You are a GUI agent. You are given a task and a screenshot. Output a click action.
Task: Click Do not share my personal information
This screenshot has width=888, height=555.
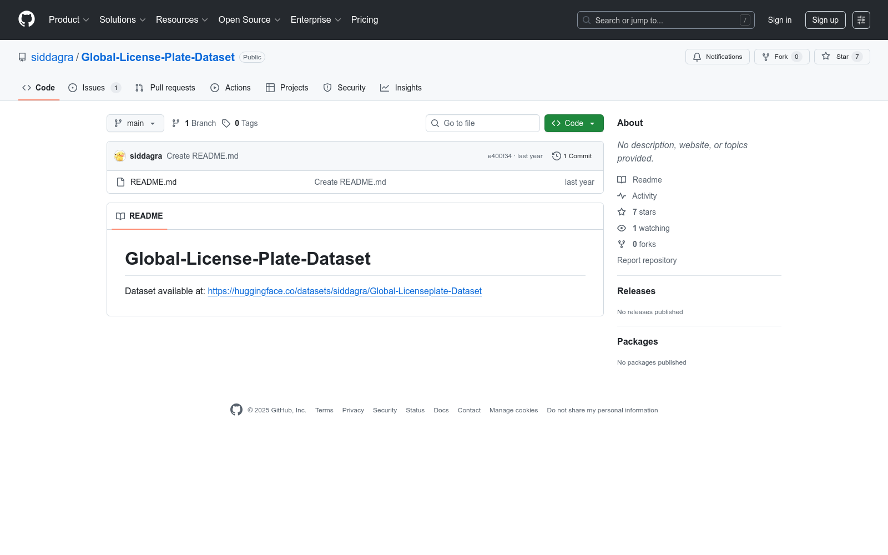pyautogui.click(x=602, y=410)
